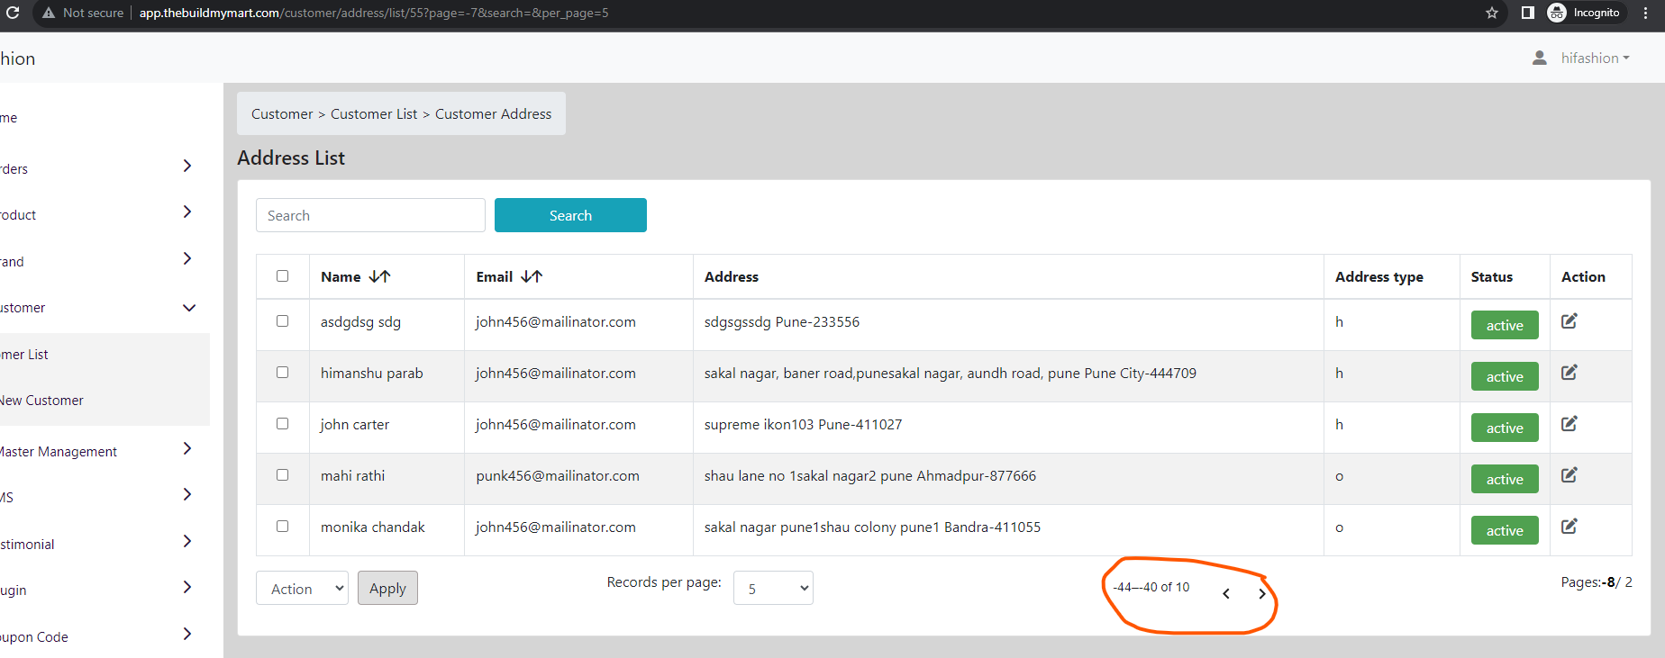This screenshot has width=1665, height=658.
Task: Collapse Customer sidebar menu chevron
Action: point(189,308)
